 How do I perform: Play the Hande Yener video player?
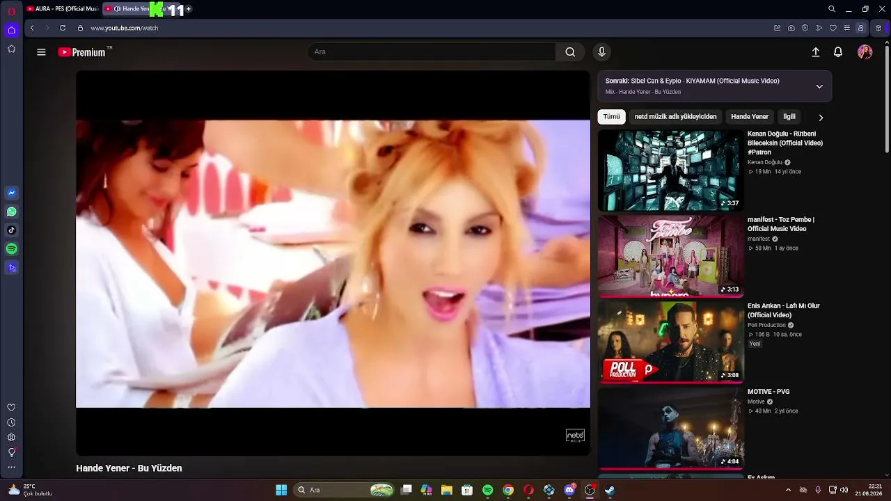[x=333, y=263]
